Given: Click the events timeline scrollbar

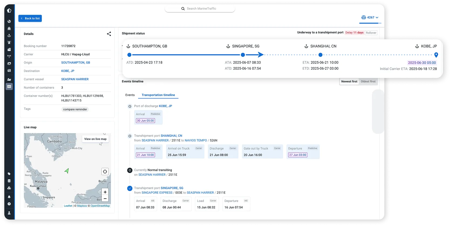Looking at the screenshot, I should (x=378, y=111).
